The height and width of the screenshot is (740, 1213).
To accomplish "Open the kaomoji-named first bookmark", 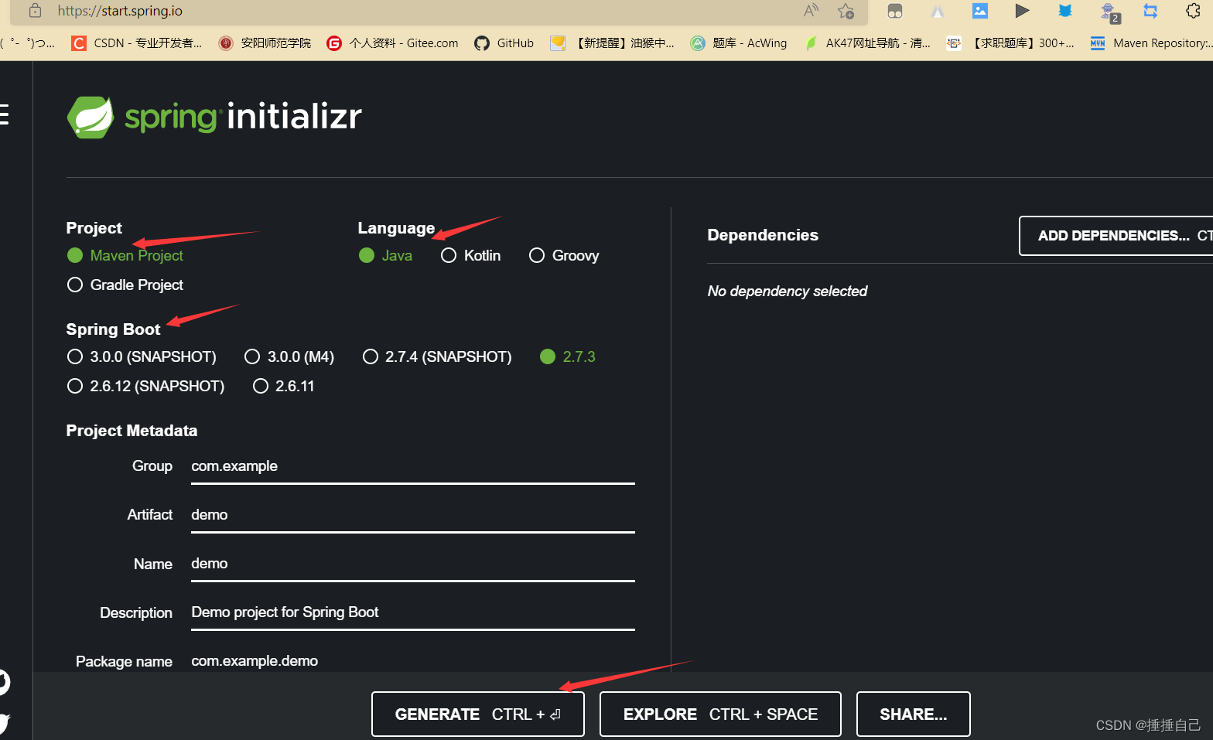I will [28, 43].
